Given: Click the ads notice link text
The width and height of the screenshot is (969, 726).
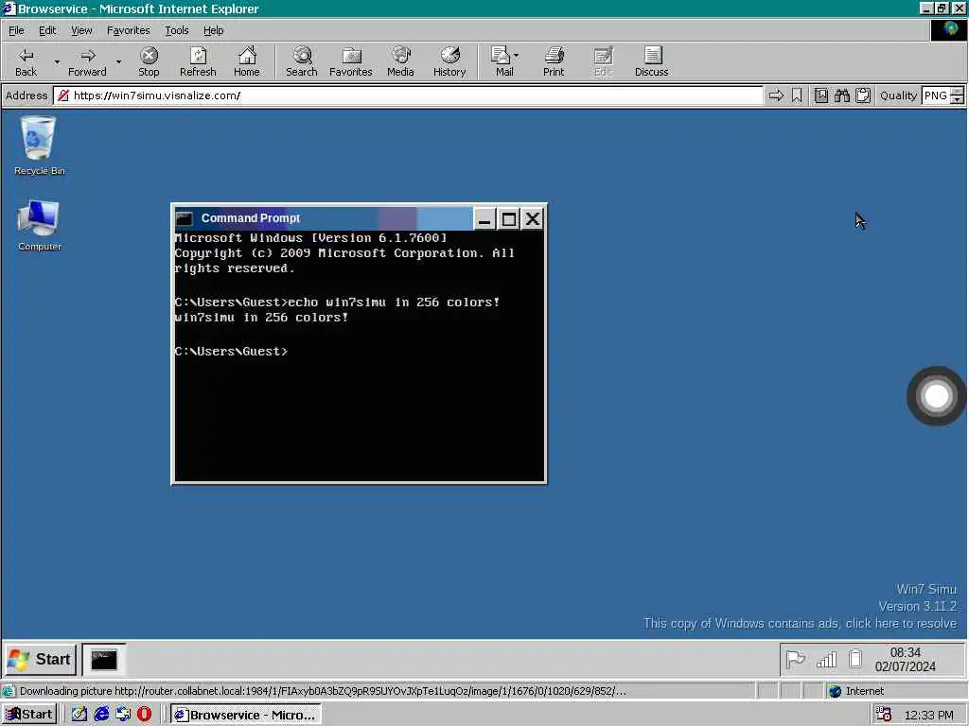Looking at the screenshot, I should [x=800, y=624].
